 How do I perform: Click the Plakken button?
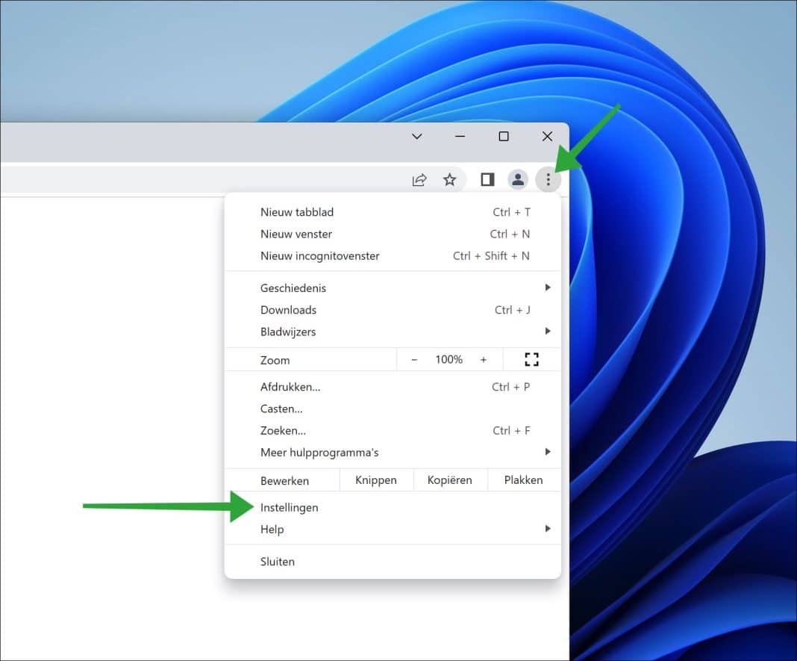[524, 480]
